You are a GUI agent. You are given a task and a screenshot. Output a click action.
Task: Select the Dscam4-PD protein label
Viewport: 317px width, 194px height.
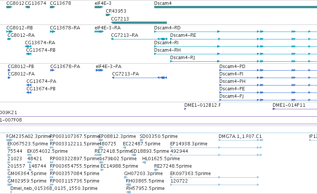(x=232, y=67)
